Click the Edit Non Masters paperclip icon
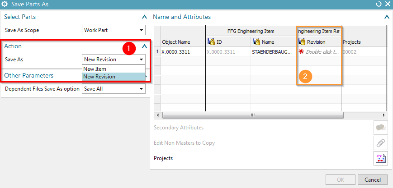 (x=380, y=143)
